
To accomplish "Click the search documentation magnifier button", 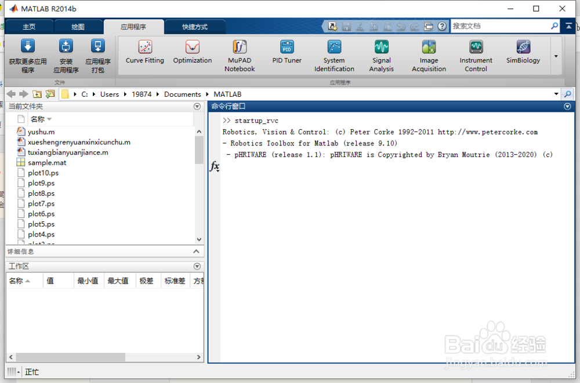I will click(554, 26).
